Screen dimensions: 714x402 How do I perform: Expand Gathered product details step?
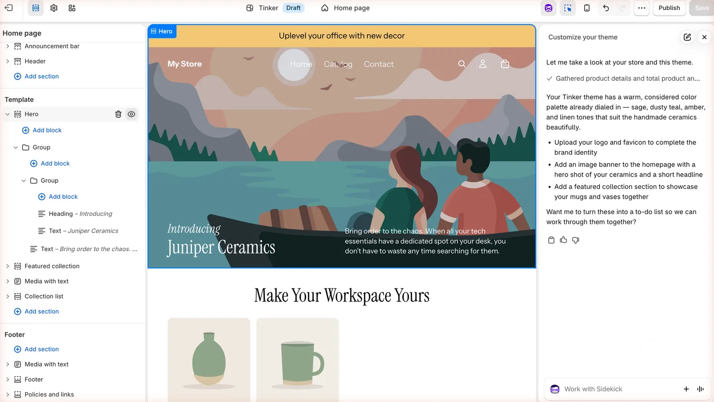click(624, 78)
